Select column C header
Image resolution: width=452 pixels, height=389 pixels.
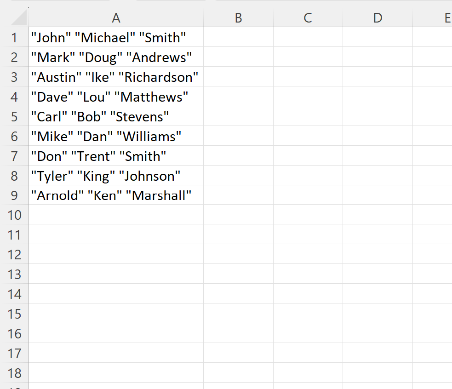[308, 18]
